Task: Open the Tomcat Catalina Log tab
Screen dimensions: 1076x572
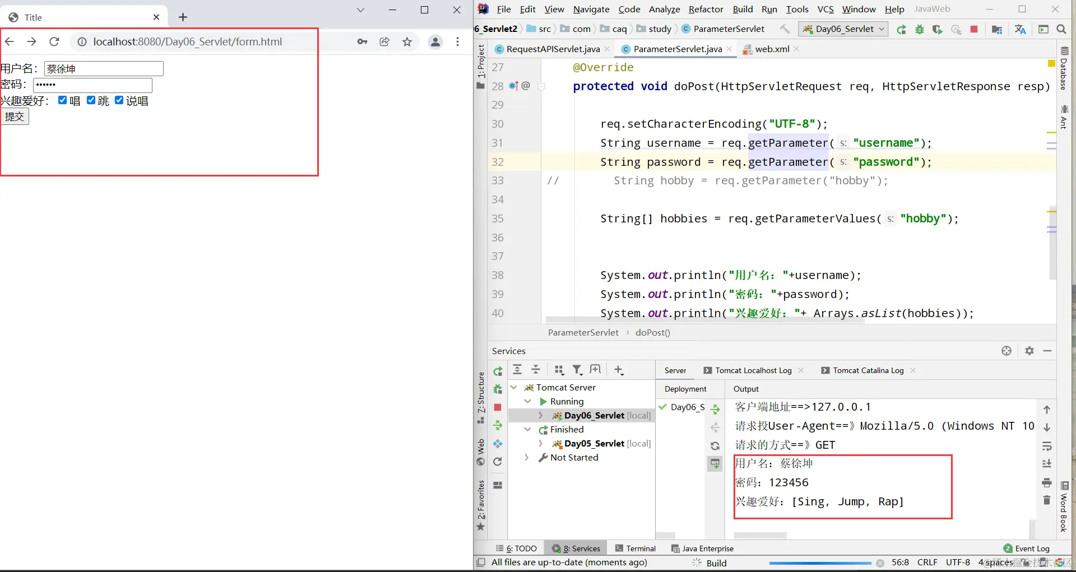Action: click(868, 370)
